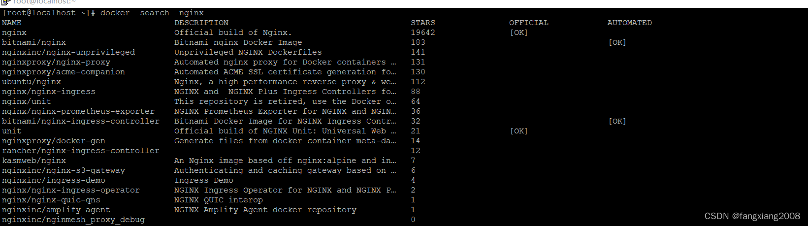The width and height of the screenshot is (808, 226).
Task: Click the [OK] official marker for unit
Action: [x=519, y=131]
